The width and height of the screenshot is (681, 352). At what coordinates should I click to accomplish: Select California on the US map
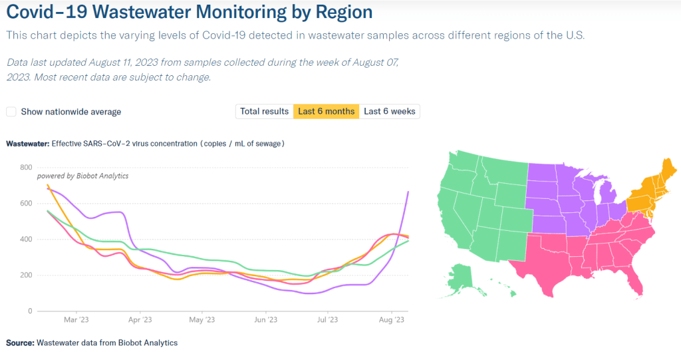point(452,213)
